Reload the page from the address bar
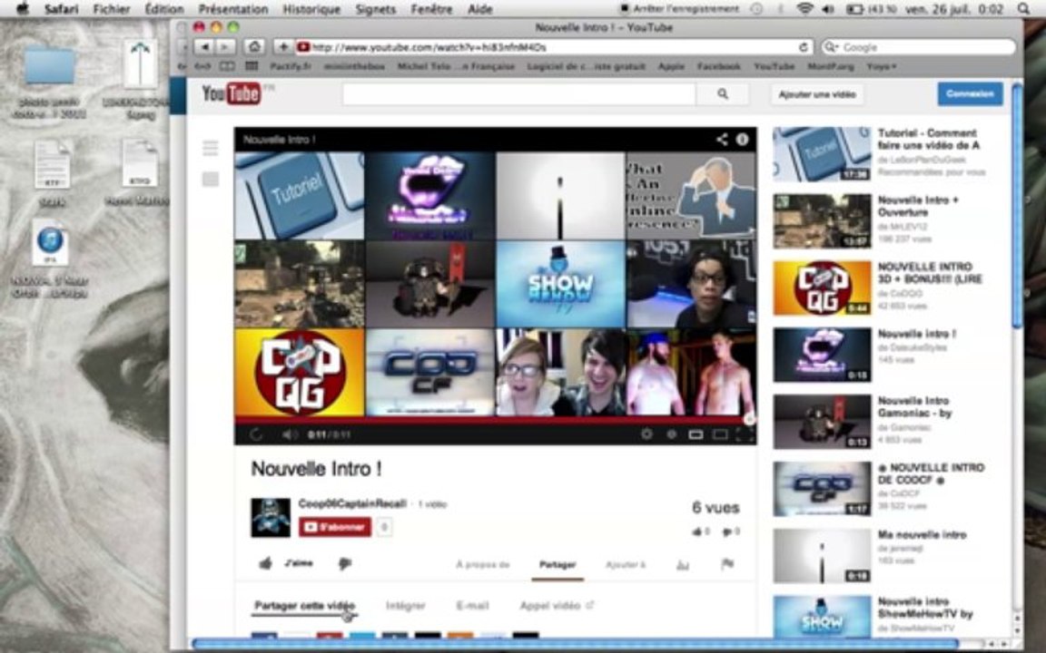Screen dimensions: 1046x653 (804, 47)
